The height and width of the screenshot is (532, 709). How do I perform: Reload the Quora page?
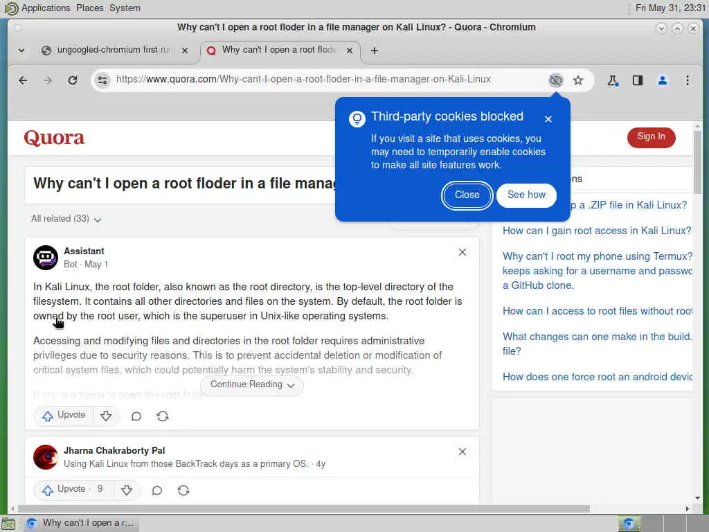[72, 80]
